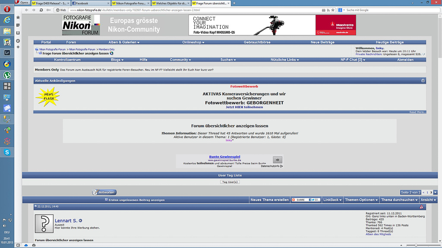
Task: Click the address bar URL field
Action: pyautogui.click(x=195, y=10)
